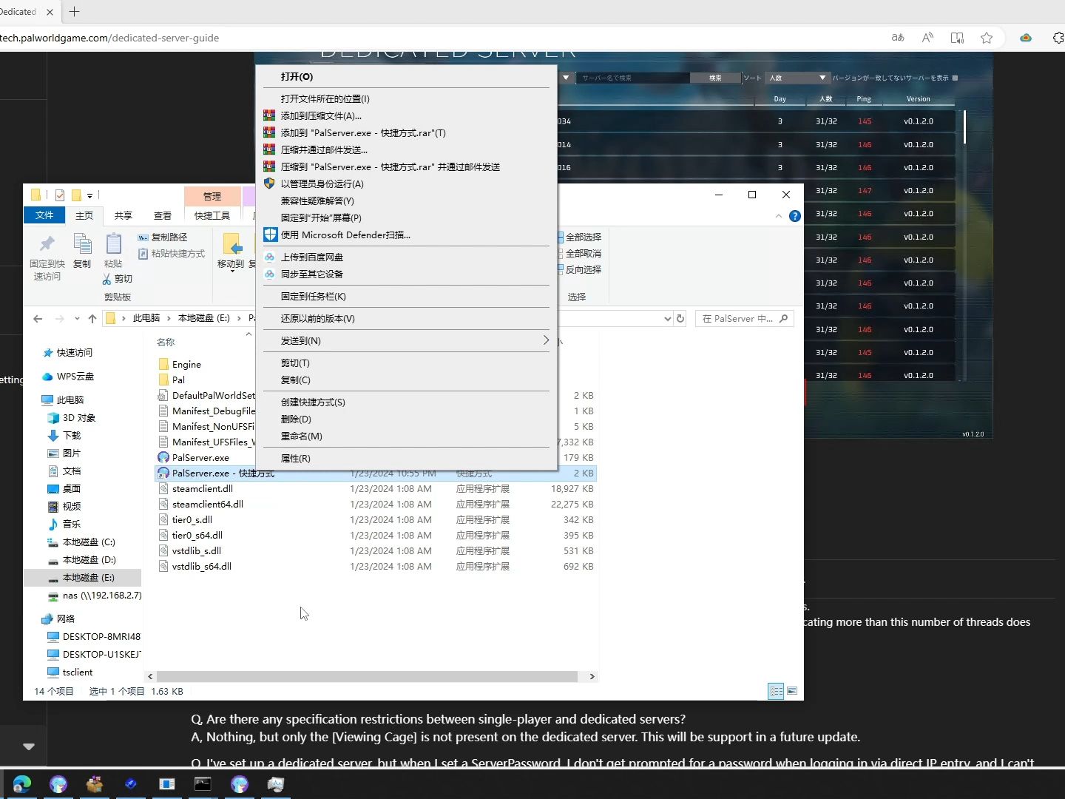Open Microsoft Edge from the taskbar
Viewport: 1065px width, 799px height.
22,784
